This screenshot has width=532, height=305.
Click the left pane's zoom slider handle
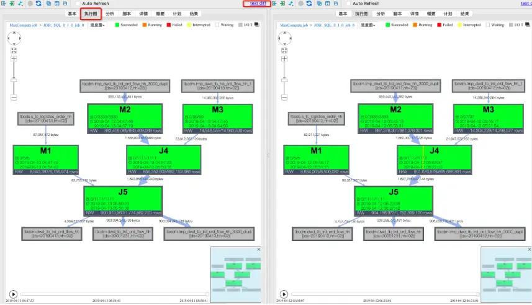click(14, 80)
